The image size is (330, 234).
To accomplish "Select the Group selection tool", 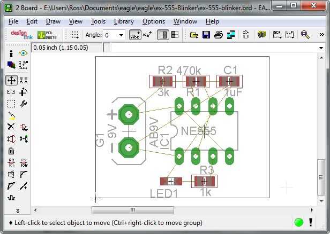I will [x=11, y=104].
